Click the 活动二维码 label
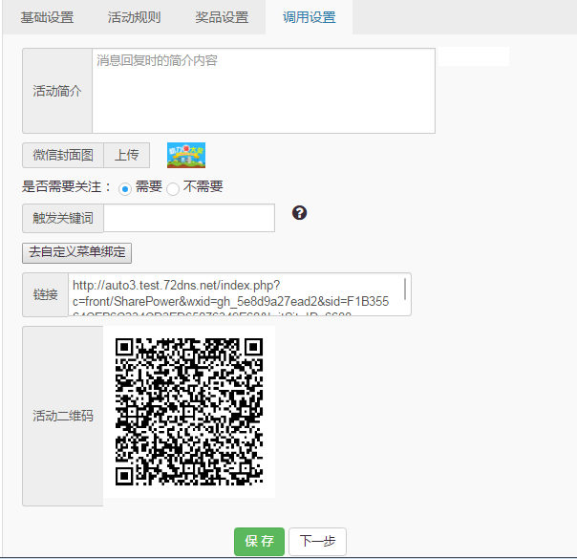 click(62, 416)
